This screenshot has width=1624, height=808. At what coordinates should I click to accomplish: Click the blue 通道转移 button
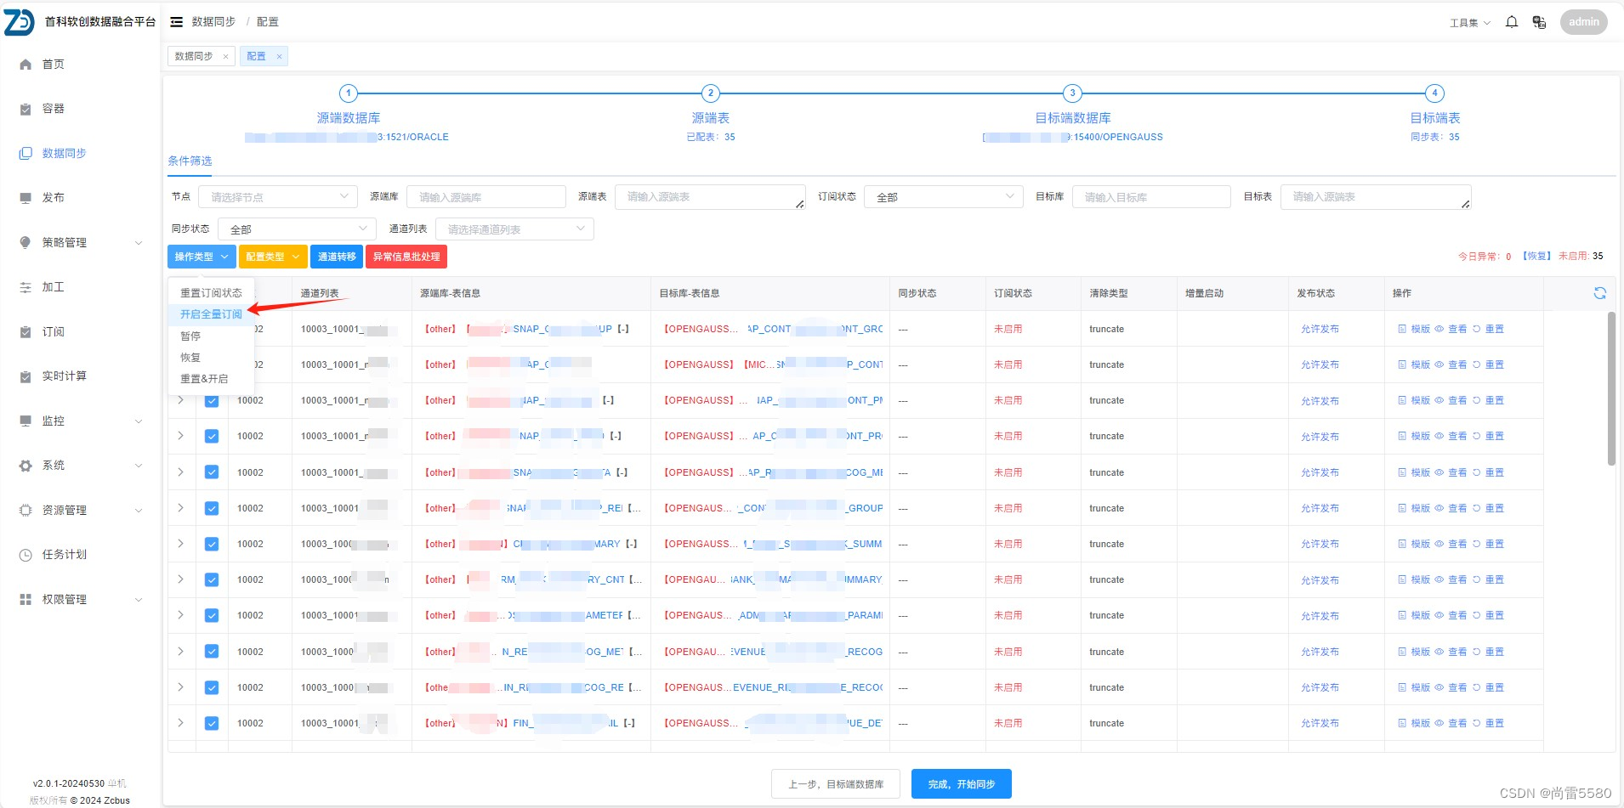click(x=337, y=257)
